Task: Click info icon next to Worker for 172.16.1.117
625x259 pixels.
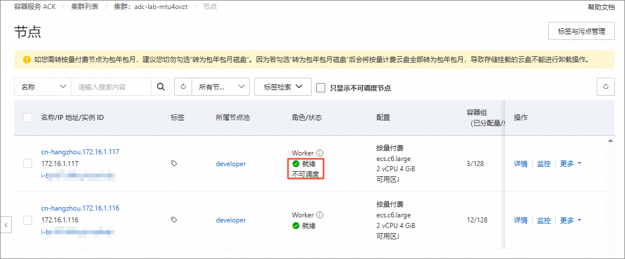Action: [x=320, y=153]
